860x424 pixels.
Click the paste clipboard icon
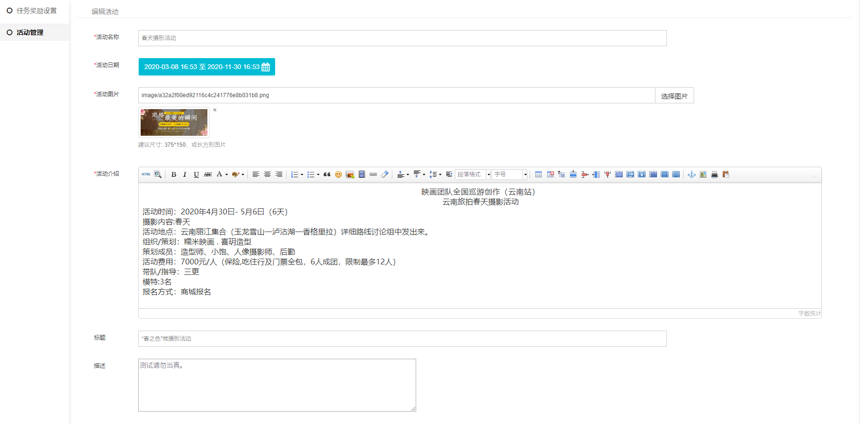(726, 174)
